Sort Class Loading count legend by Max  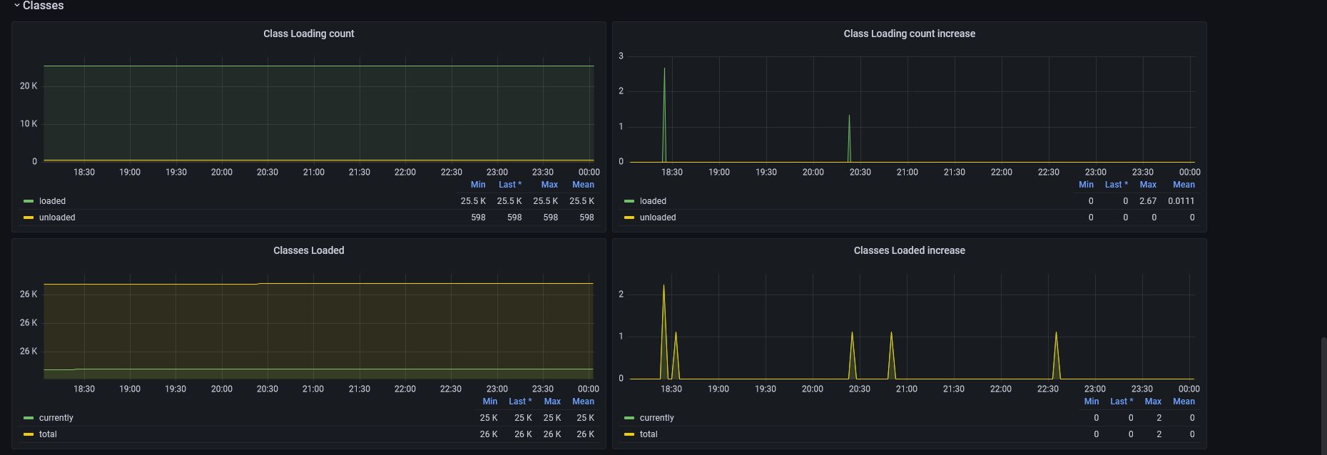tap(549, 185)
